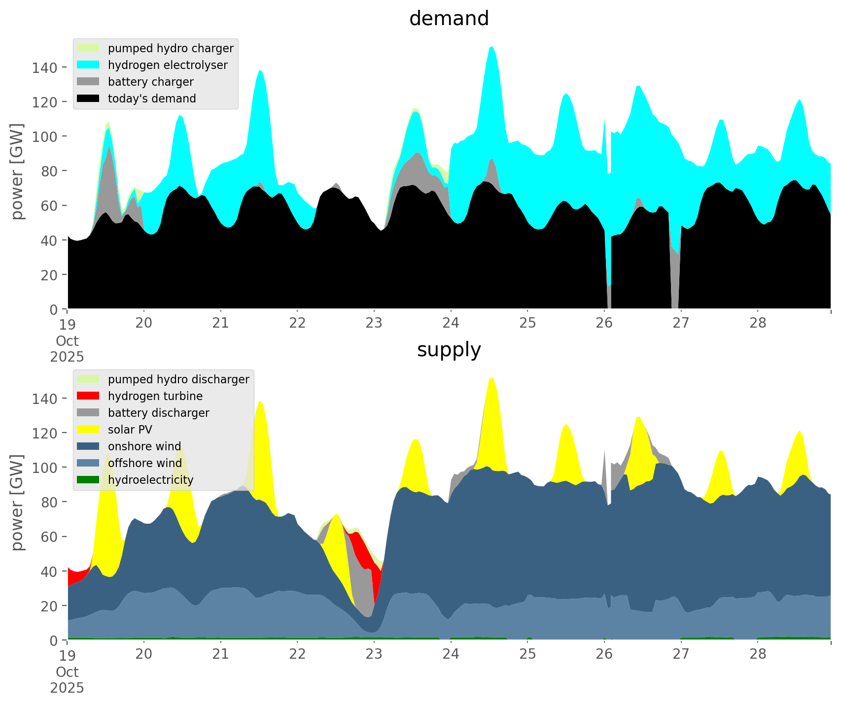Click the yellow solar PV legend swatch
This screenshot has width=841, height=705.
(89, 430)
